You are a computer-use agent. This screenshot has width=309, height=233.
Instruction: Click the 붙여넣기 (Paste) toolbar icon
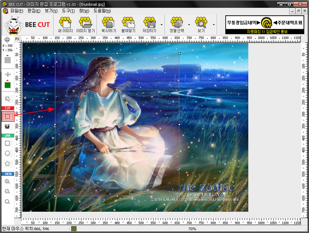coord(128,24)
